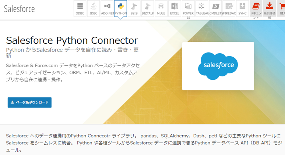Click the Salesforce header title

[19, 9]
